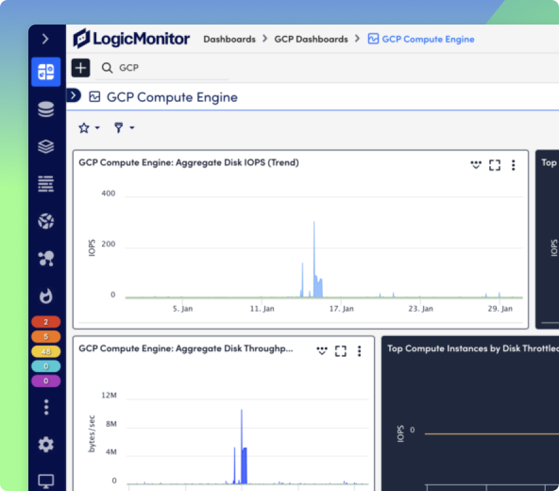Expand the left navigation sidebar chevron
This screenshot has width=559, height=491.
[x=45, y=38]
